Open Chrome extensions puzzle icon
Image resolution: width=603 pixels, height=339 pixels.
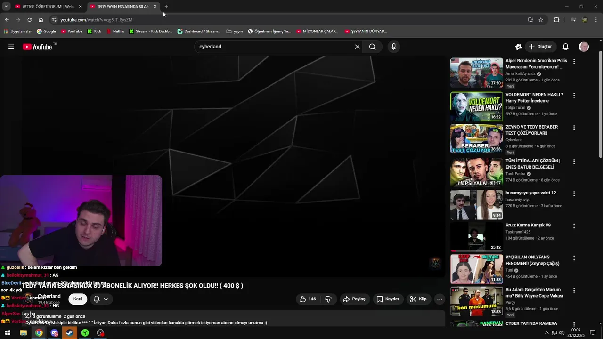click(x=557, y=20)
